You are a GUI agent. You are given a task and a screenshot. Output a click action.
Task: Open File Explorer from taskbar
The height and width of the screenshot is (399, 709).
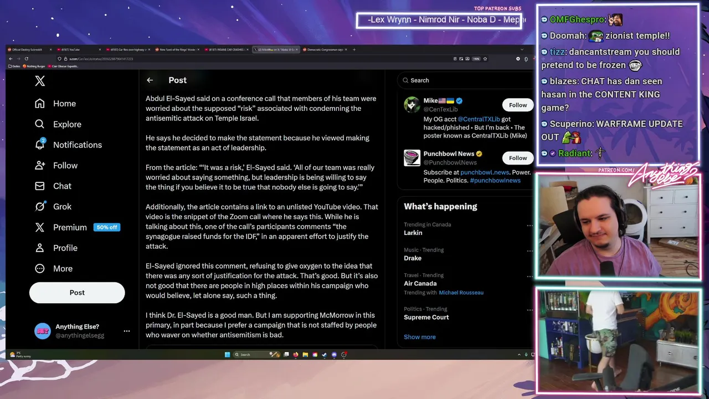pos(305,355)
